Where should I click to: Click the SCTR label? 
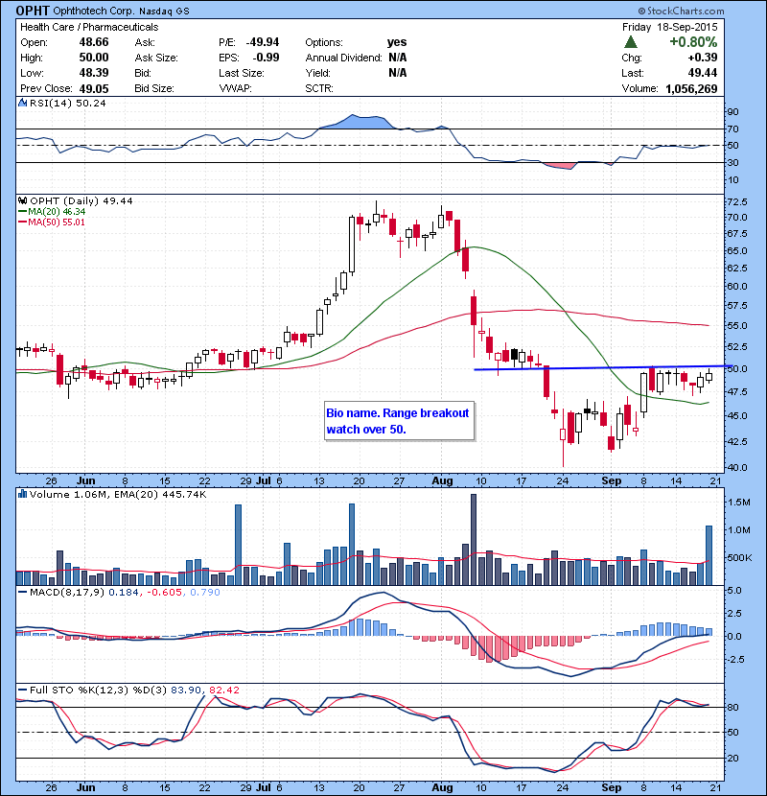coord(319,88)
